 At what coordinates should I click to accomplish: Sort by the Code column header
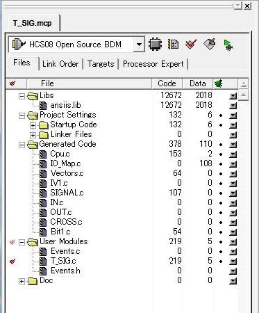coord(167,83)
